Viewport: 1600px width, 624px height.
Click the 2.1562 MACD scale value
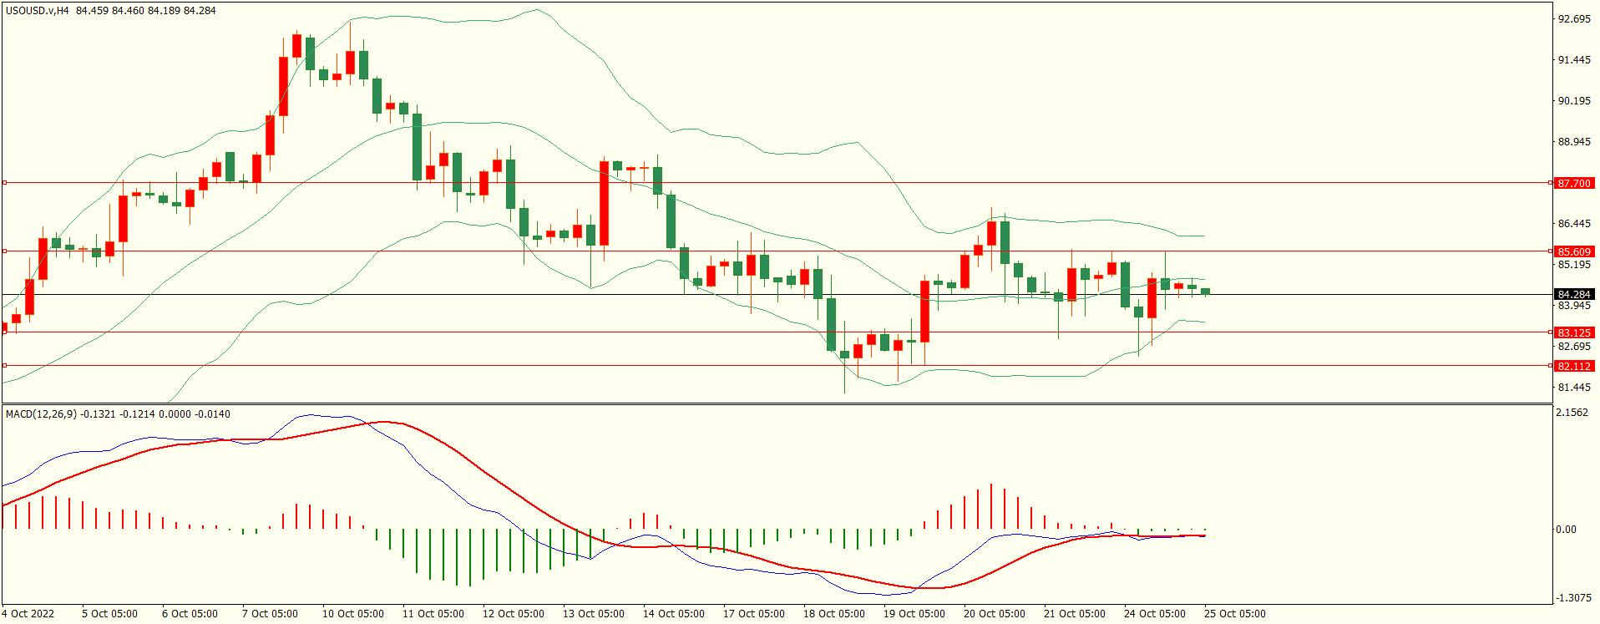point(1572,413)
